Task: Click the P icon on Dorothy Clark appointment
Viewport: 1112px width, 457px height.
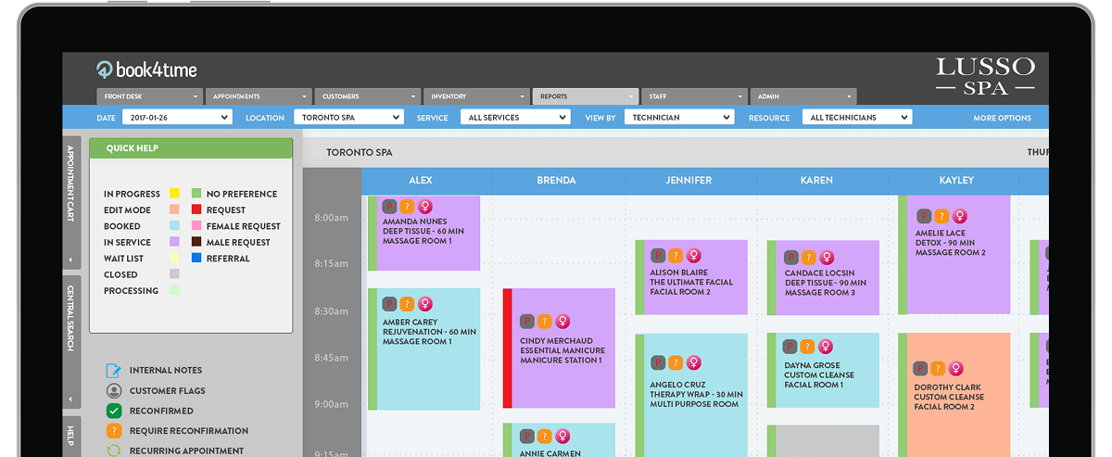Action: point(921,369)
